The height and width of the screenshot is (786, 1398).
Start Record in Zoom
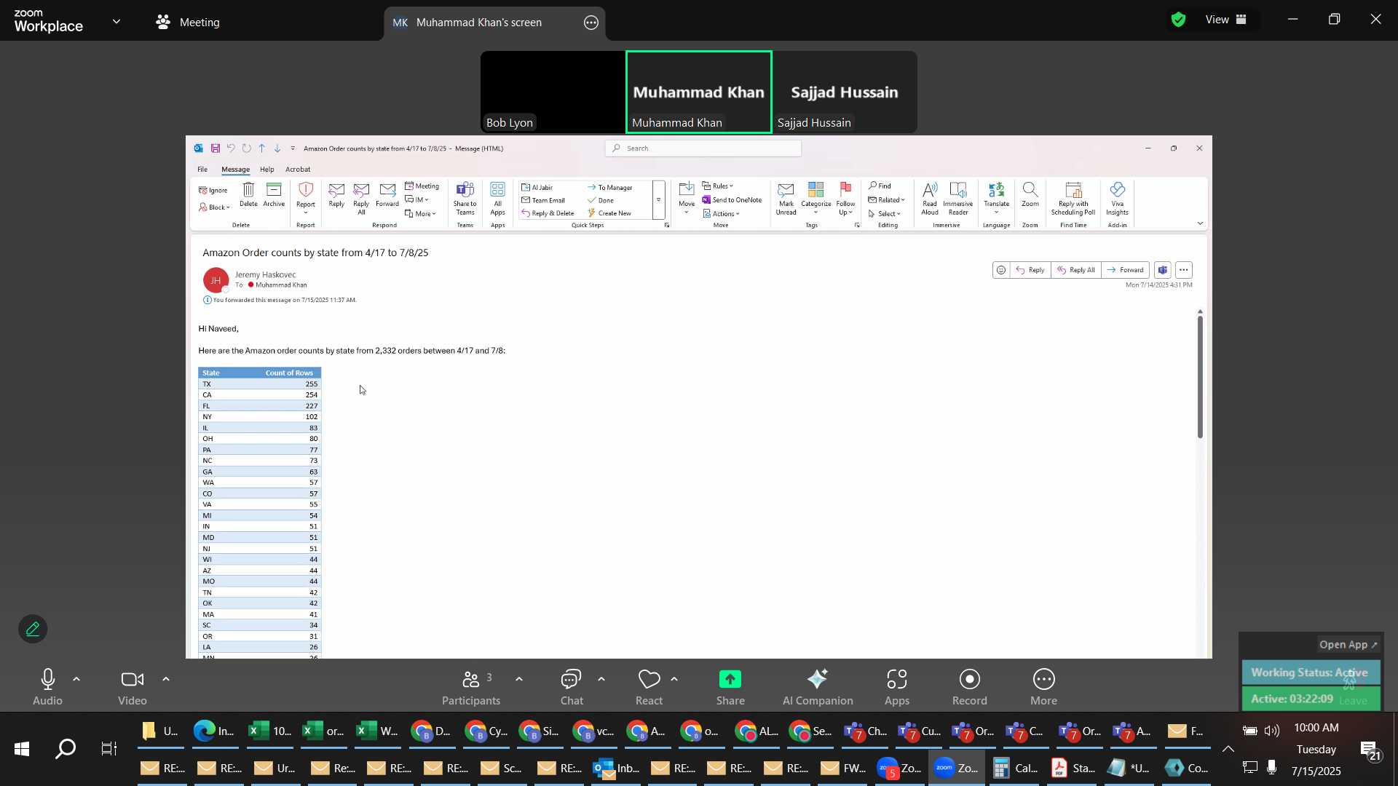point(970,687)
